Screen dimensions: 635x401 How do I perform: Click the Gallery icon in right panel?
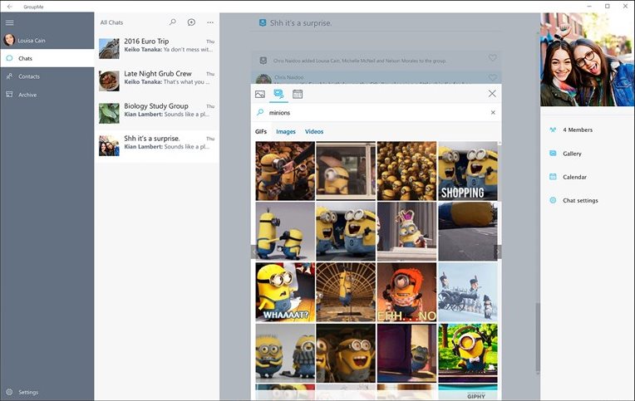coord(553,154)
